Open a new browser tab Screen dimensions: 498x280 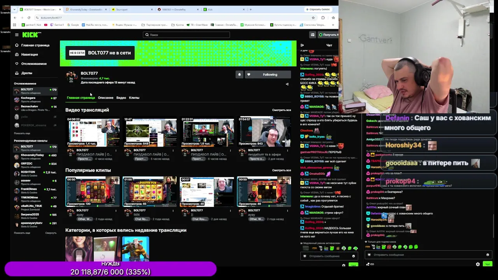(251, 9)
